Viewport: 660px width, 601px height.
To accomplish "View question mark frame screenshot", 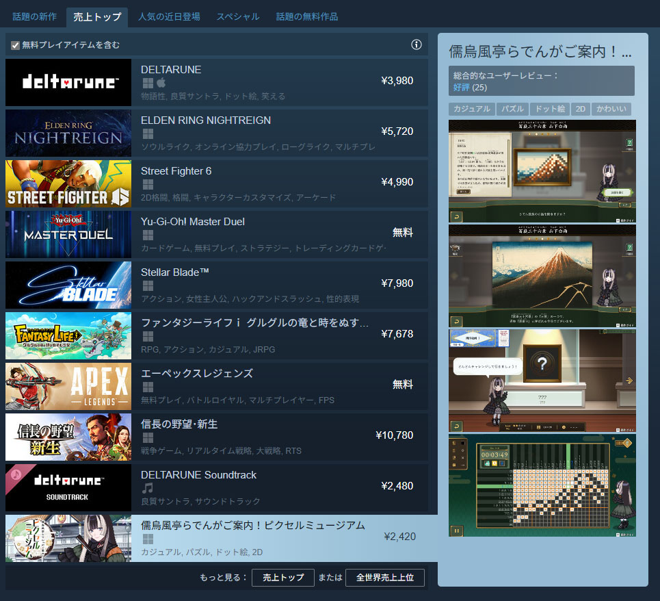I will tap(542, 381).
